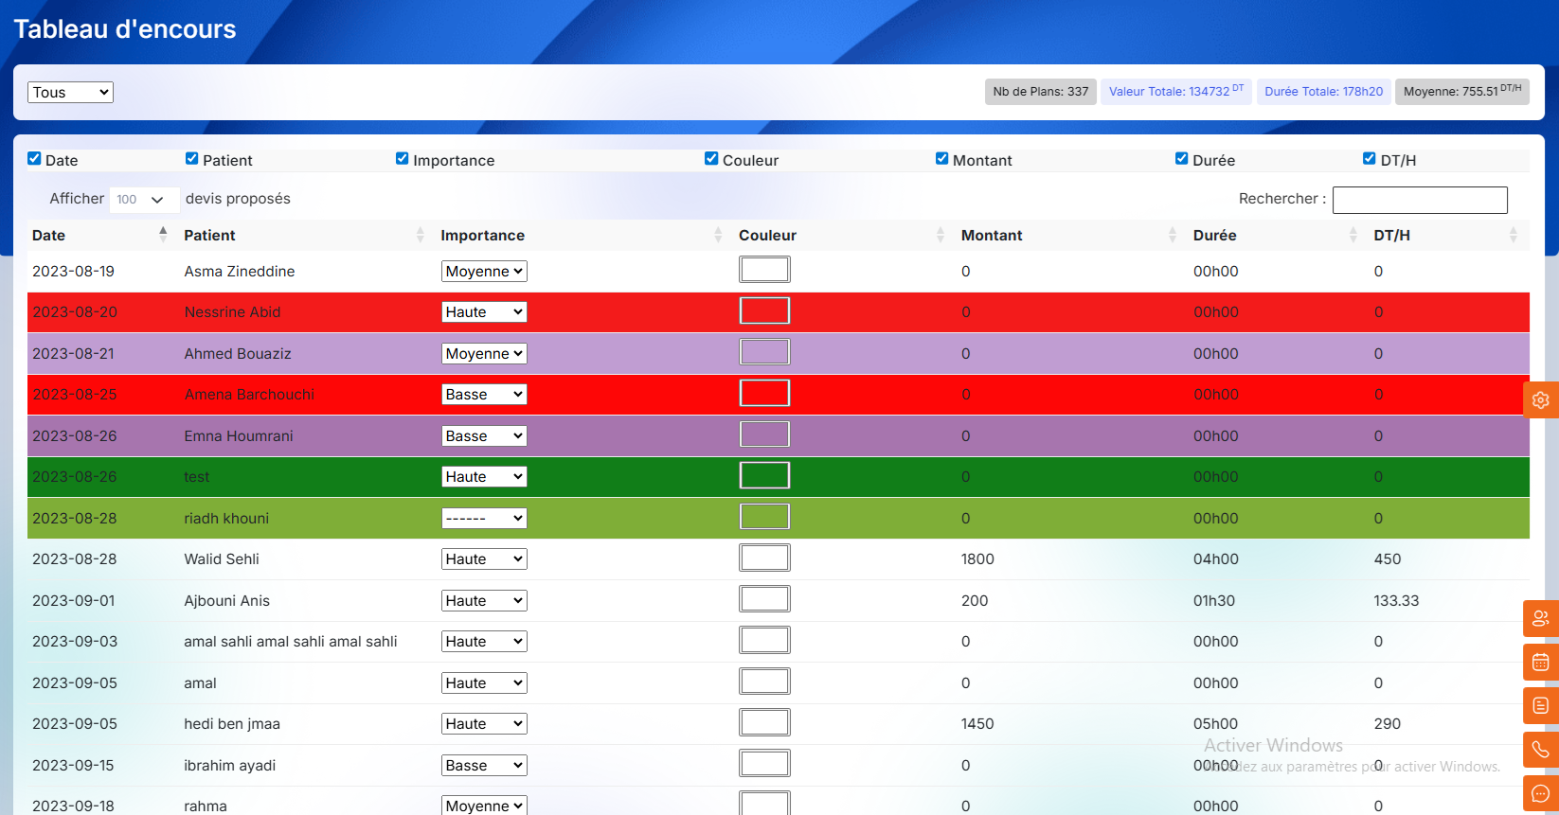Expand the Afficher 100 entries dropdown
The height and width of the screenshot is (815, 1559).
[143, 200]
